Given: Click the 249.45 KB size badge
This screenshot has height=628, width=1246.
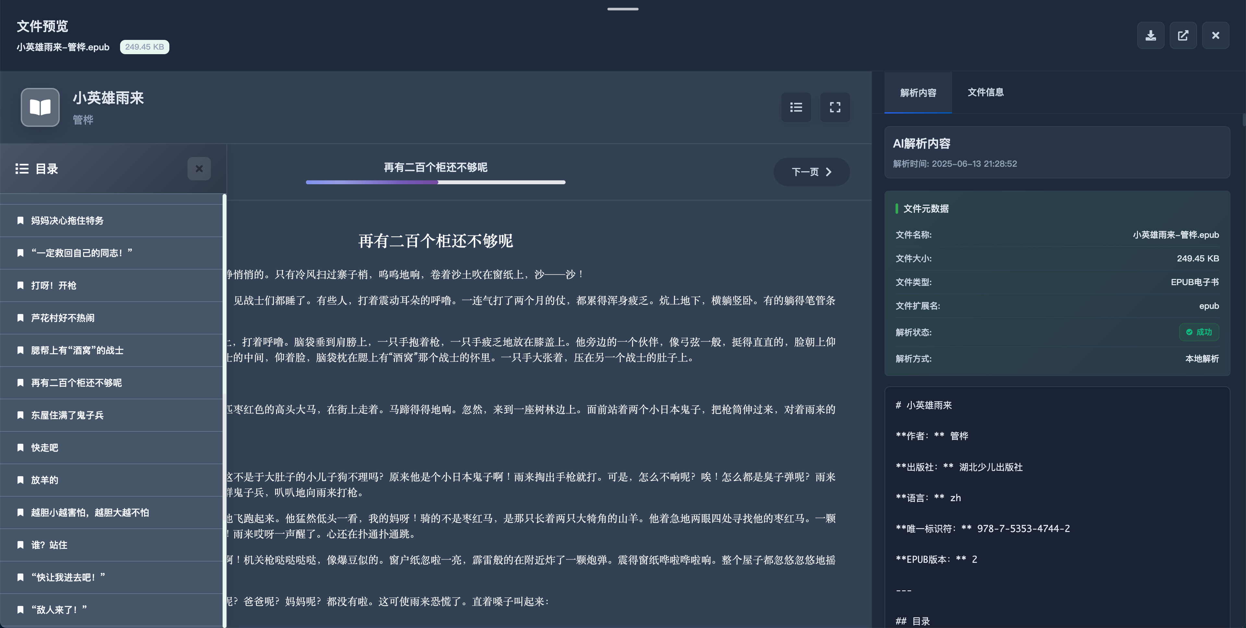Looking at the screenshot, I should [x=144, y=47].
